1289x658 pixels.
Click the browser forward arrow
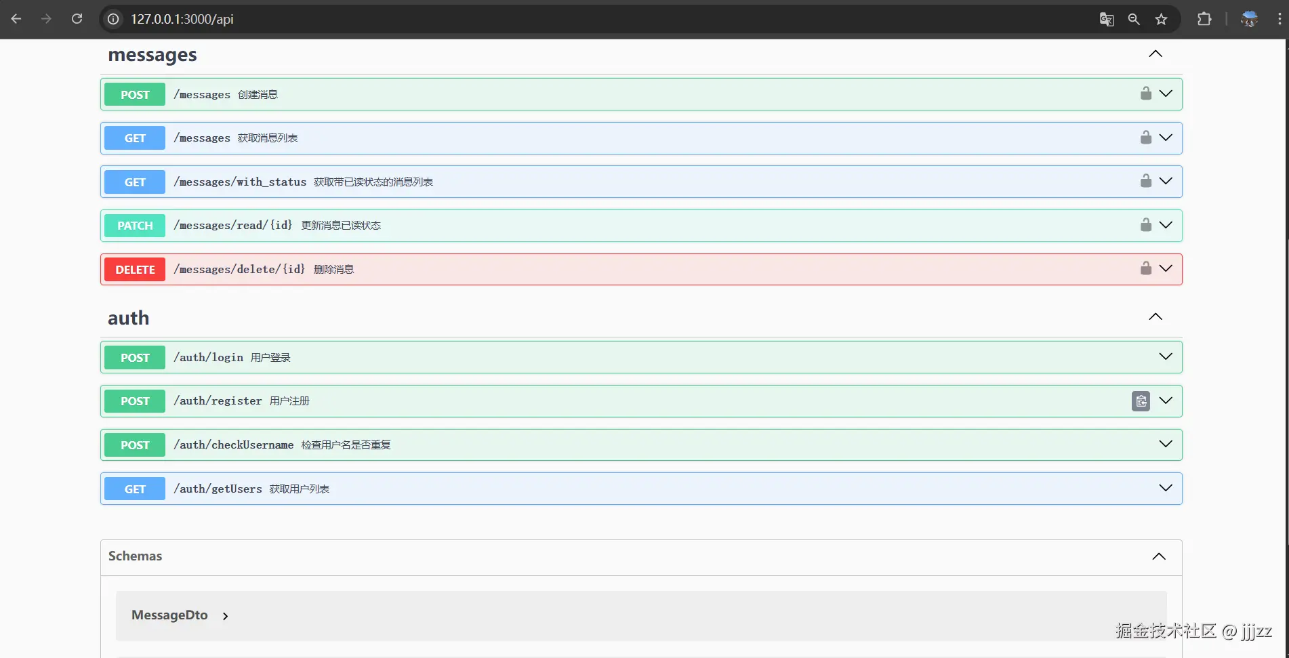point(46,19)
